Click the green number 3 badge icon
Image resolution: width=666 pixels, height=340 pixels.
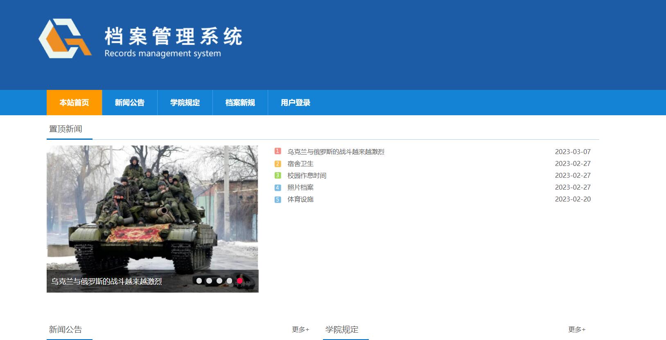click(278, 175)
